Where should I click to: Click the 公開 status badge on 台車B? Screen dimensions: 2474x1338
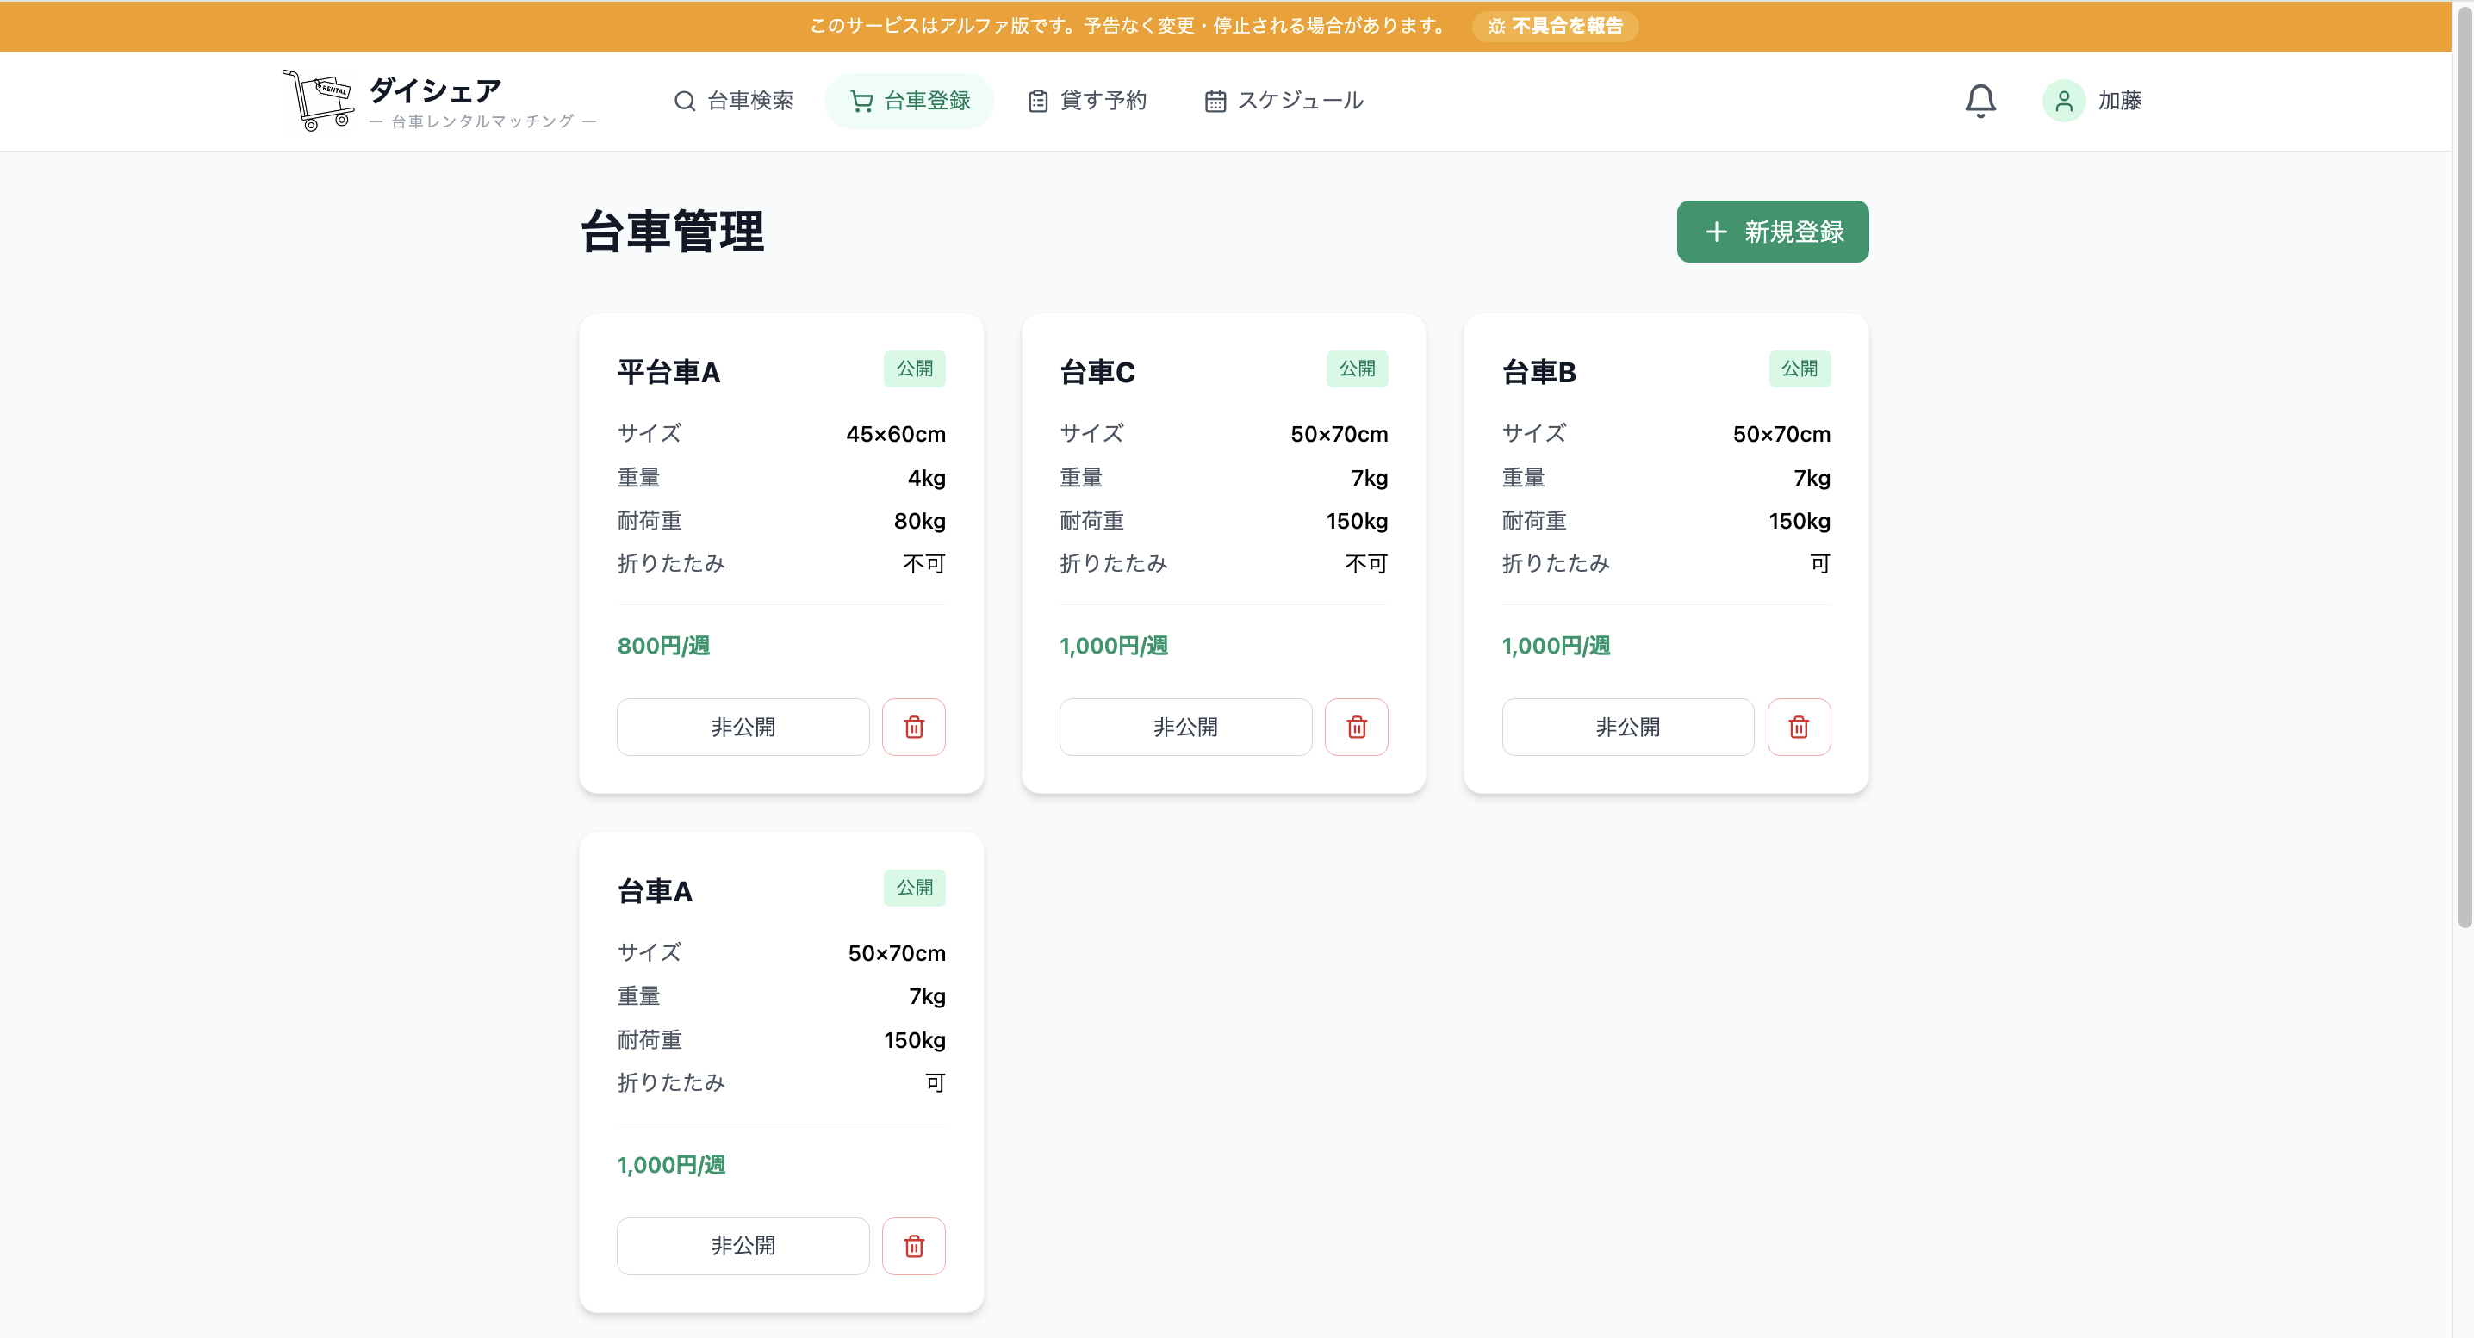click(x=1799, y=369)
